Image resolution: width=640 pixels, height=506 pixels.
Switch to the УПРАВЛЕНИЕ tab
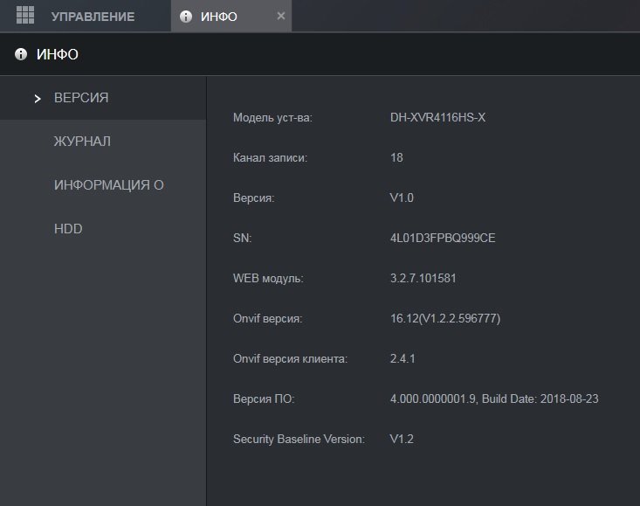point(93,17)
